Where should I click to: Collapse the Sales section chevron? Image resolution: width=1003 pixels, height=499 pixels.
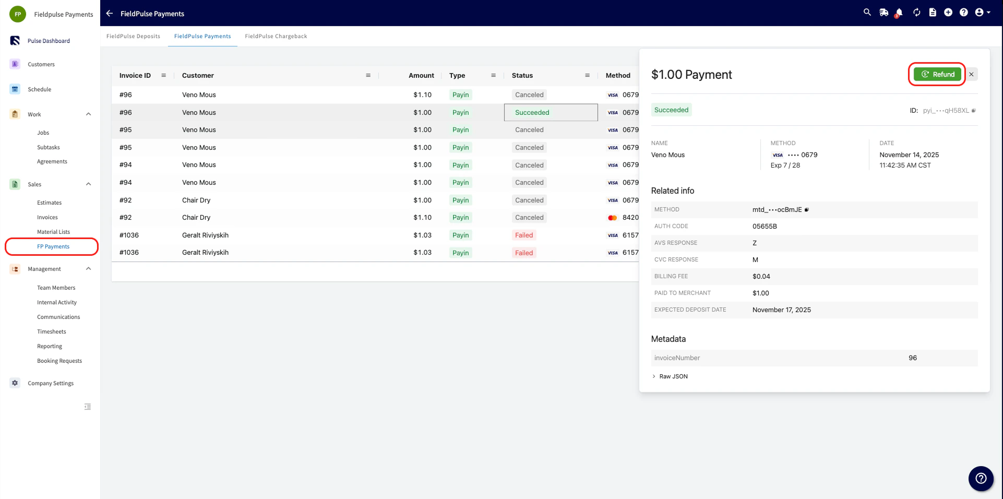pos(88,184)
